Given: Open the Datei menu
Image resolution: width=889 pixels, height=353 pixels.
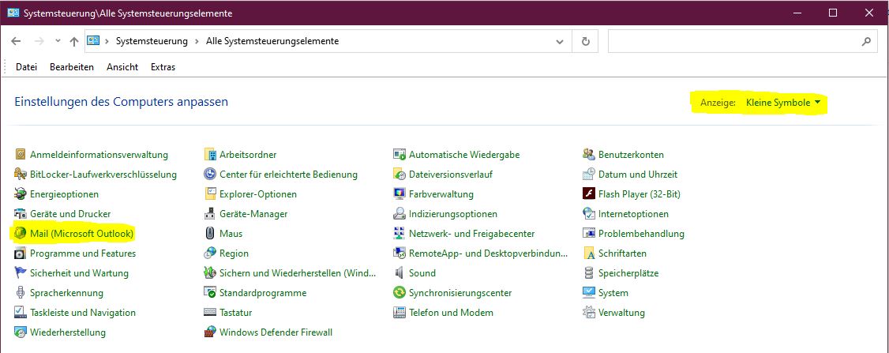Looking at the screenshot, I should (x=27, y=67).
